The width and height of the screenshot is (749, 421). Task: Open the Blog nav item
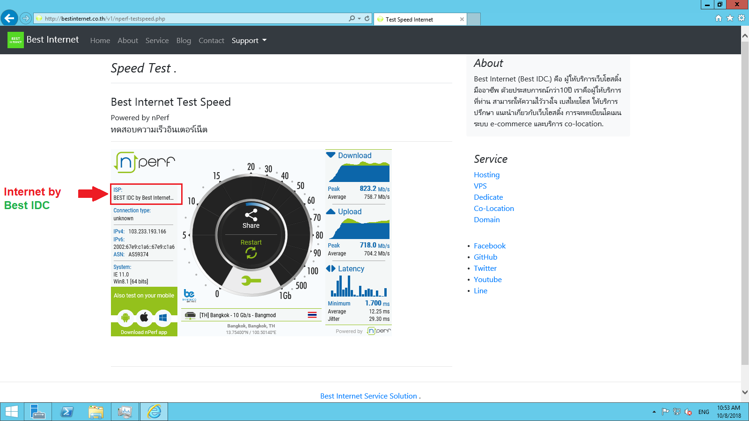(184, 40)
